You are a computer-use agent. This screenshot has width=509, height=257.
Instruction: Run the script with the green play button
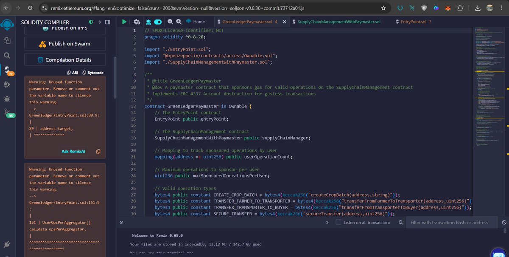124,22
